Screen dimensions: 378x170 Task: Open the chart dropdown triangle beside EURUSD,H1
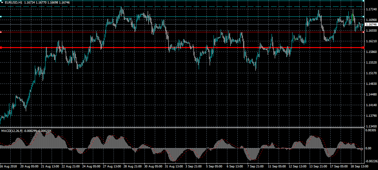coord(2,2)
